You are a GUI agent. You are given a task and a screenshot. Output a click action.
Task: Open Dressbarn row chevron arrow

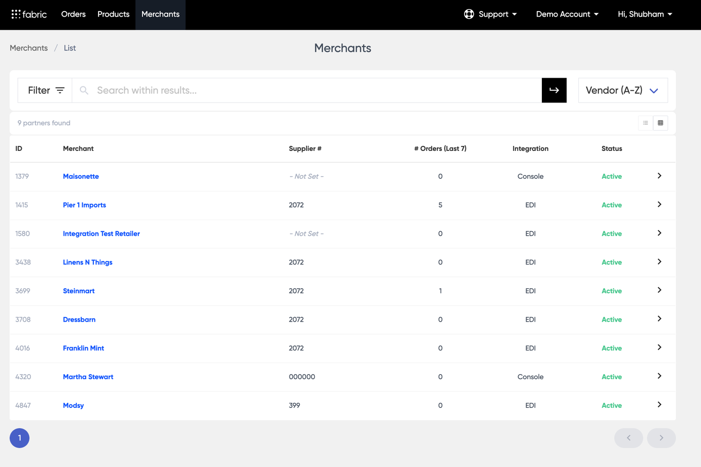pyautogui.click(x=660, y=319)
